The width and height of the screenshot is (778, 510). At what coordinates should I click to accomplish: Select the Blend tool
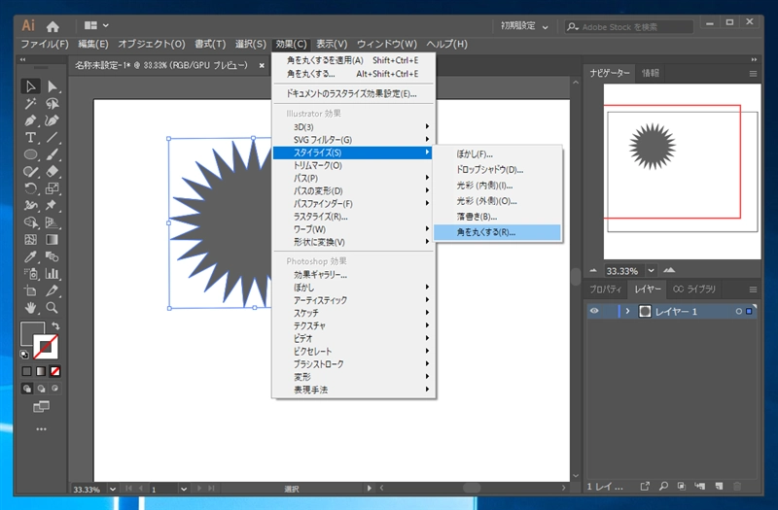53,256
